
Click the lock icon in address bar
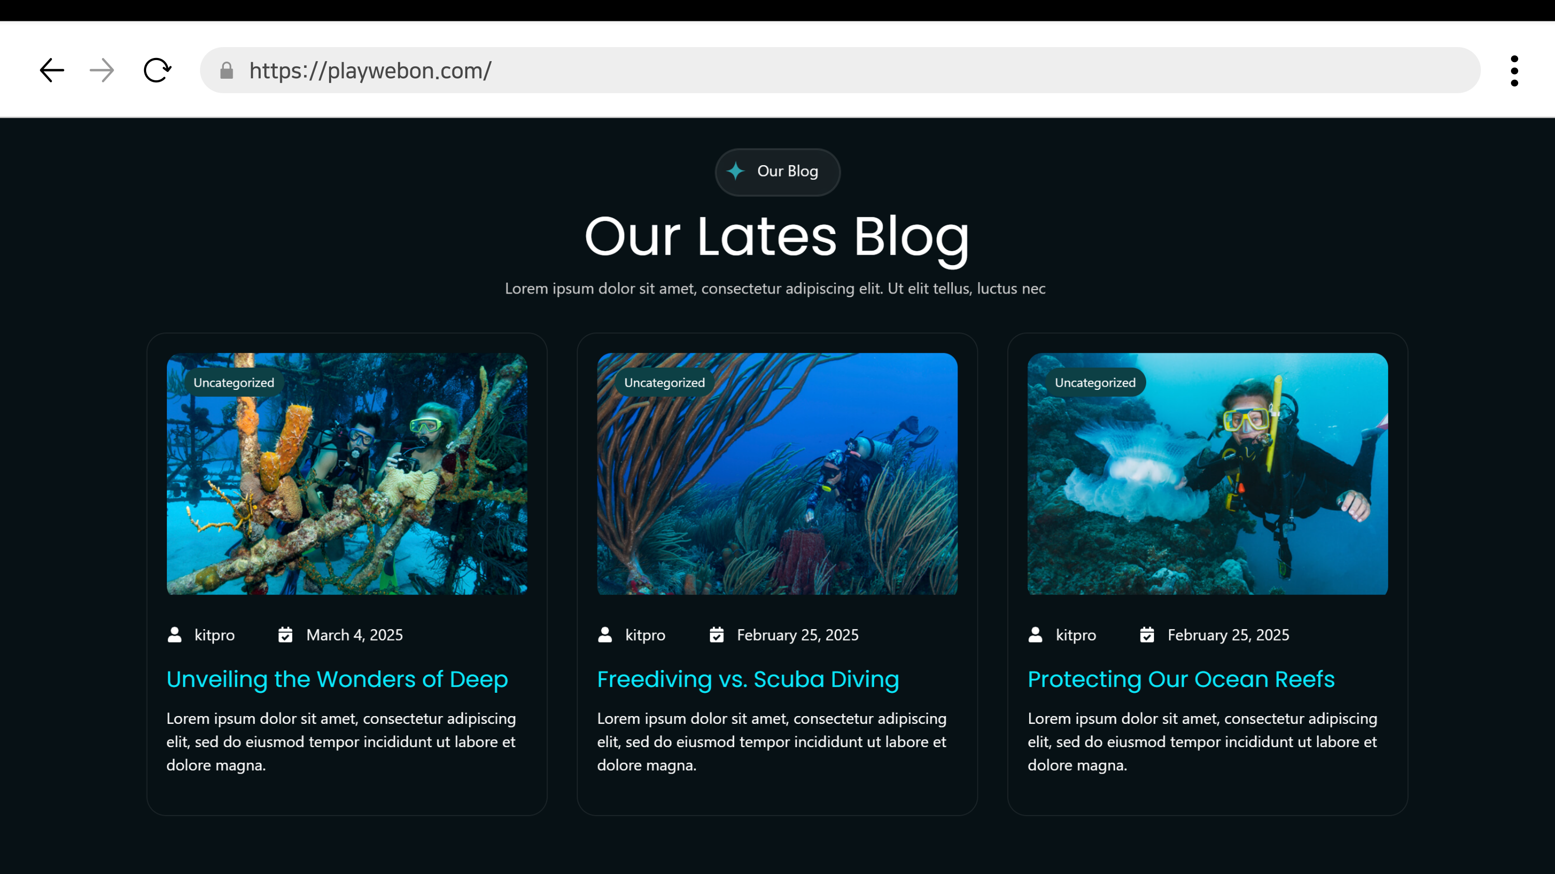[226, 70]
